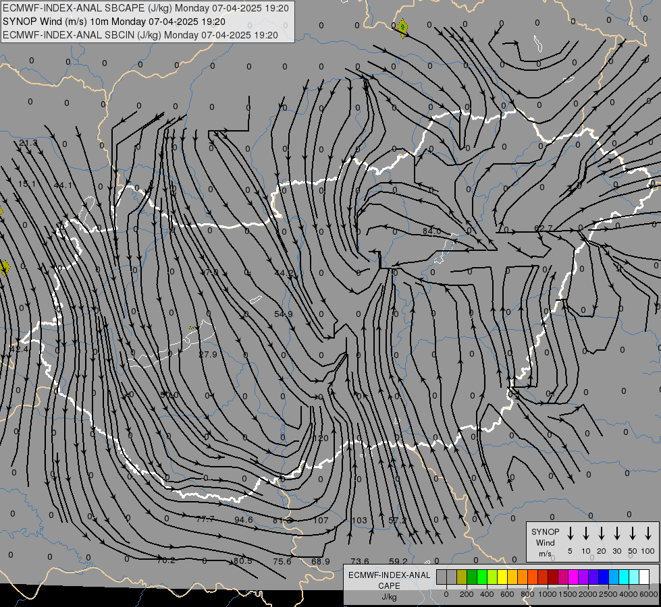Select the pale cyan swatch after 4000
This screenshot has width=661, height=607.
click(633, 577)
